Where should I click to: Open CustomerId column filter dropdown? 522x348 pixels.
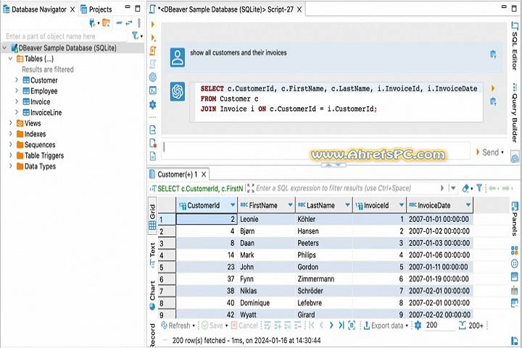click(x=233, y=205)
